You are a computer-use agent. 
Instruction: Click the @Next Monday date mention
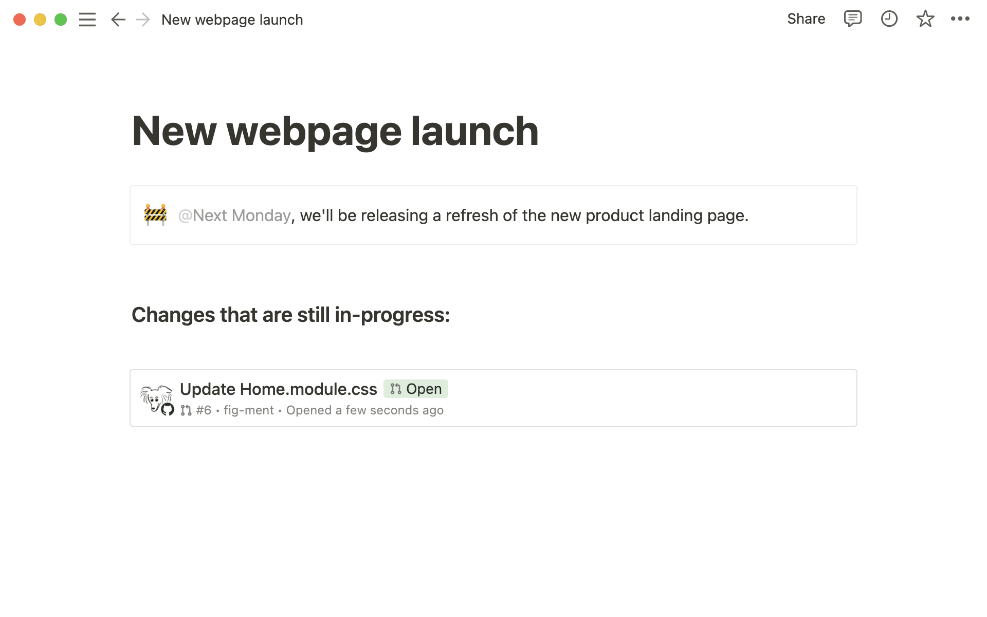234,215
